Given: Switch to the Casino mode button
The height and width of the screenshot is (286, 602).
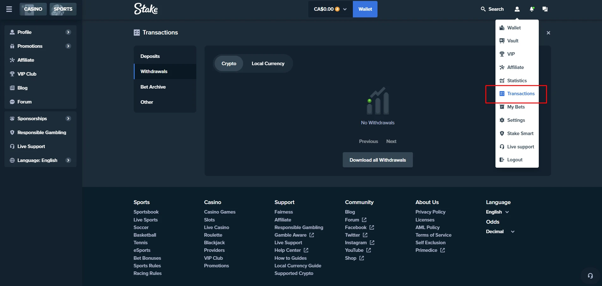Looking at the screenshot, I should point(33,9).
